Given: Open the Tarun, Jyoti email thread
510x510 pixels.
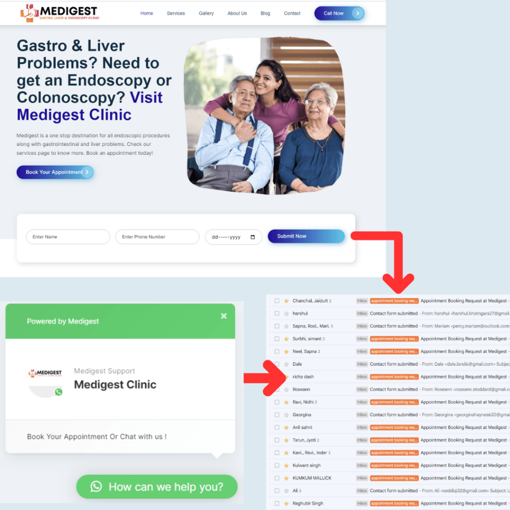Looking at the screenshot, I should click(x=388, y=440).
